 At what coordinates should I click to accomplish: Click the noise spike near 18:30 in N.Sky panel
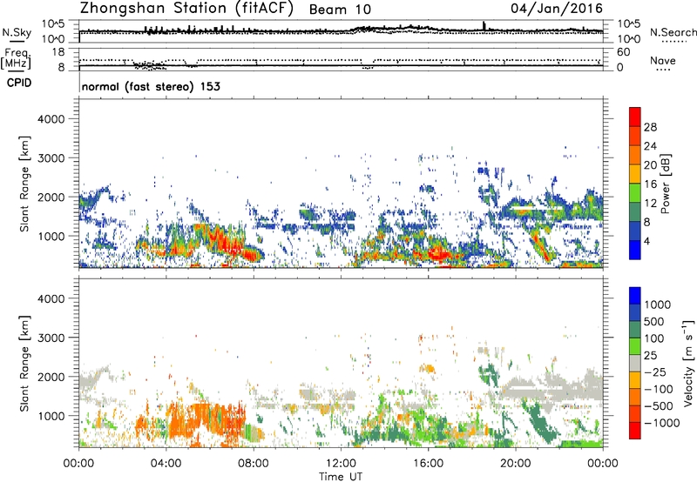point(484,26)
